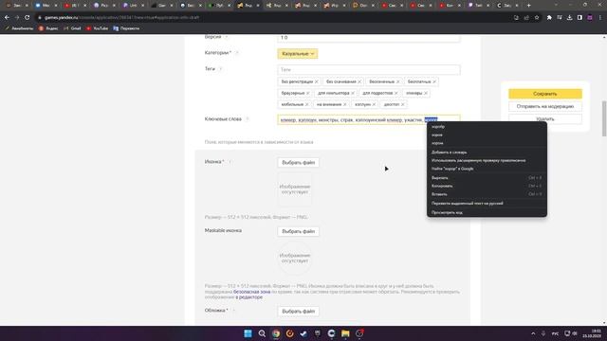Click the page vertical scrollbar thumb
The image size is (607, 341).
click(x=604, y=118)
